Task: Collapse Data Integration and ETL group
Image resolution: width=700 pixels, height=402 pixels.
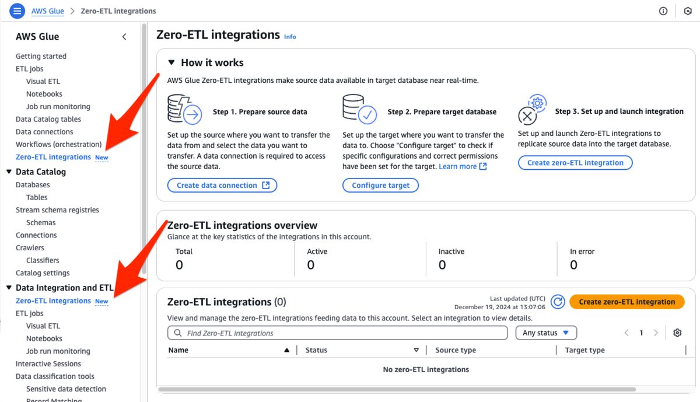Action: (x=9, y=288)
